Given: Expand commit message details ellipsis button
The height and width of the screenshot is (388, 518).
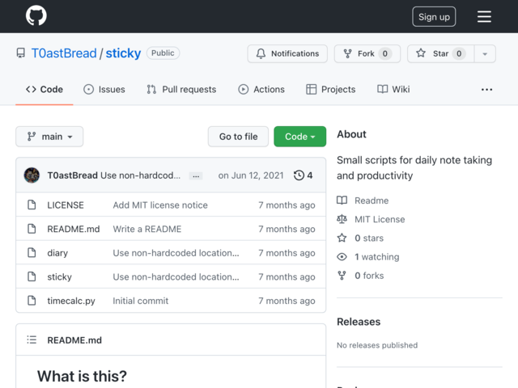Looking at the screenshot, I should click(196, 176).
